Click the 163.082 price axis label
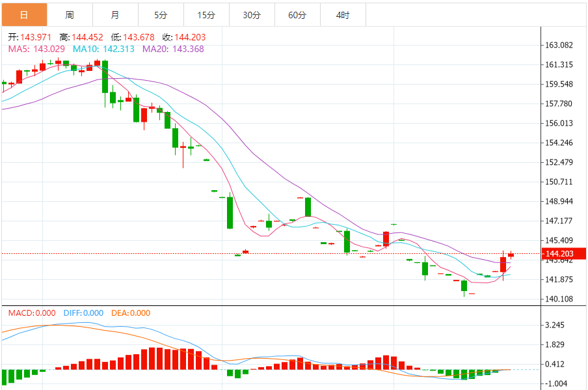The image size is (588, 390). pyautogui.click(x=559, y=45)
